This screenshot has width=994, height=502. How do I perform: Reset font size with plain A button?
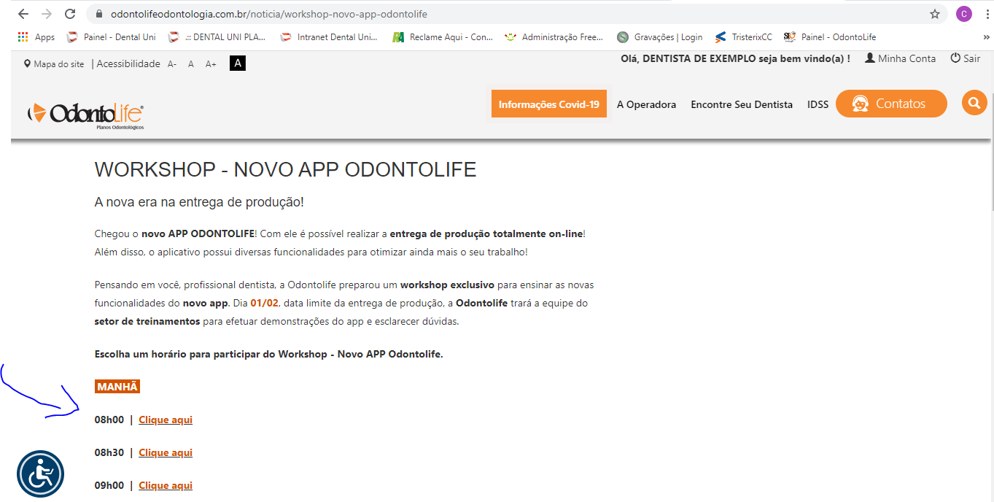point(191,64)
